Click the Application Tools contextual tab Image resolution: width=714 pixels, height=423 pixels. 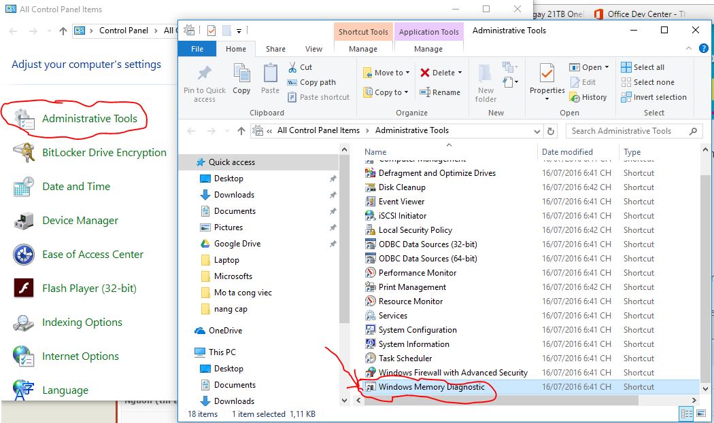(428, 32)
